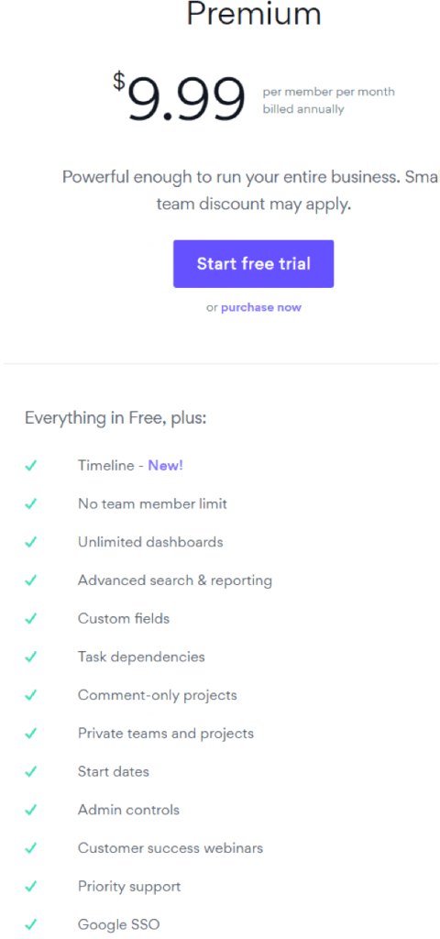
Task: Click the purple New! label
Action: click(165, 465)
